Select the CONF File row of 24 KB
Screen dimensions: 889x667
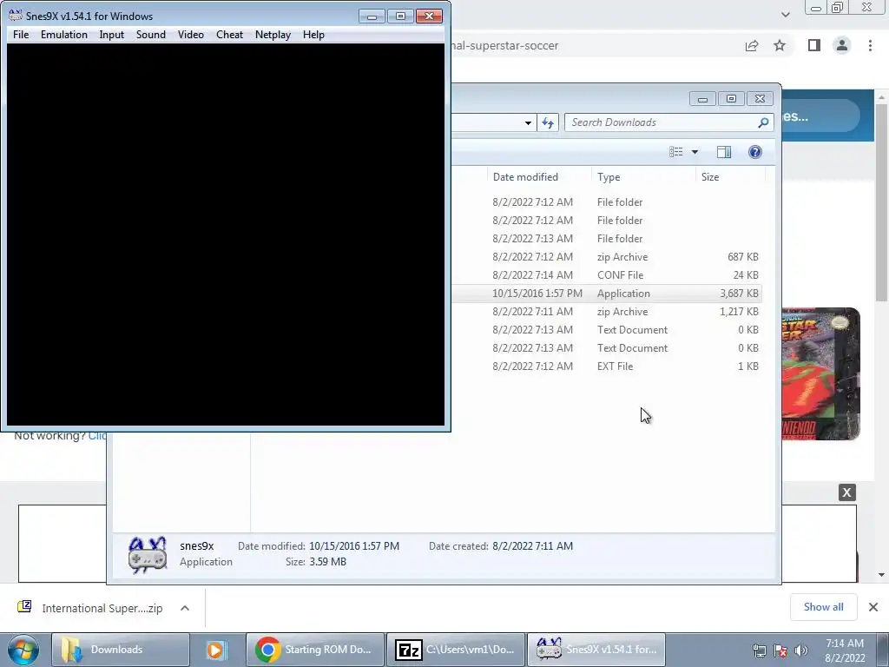coord(607,275)
